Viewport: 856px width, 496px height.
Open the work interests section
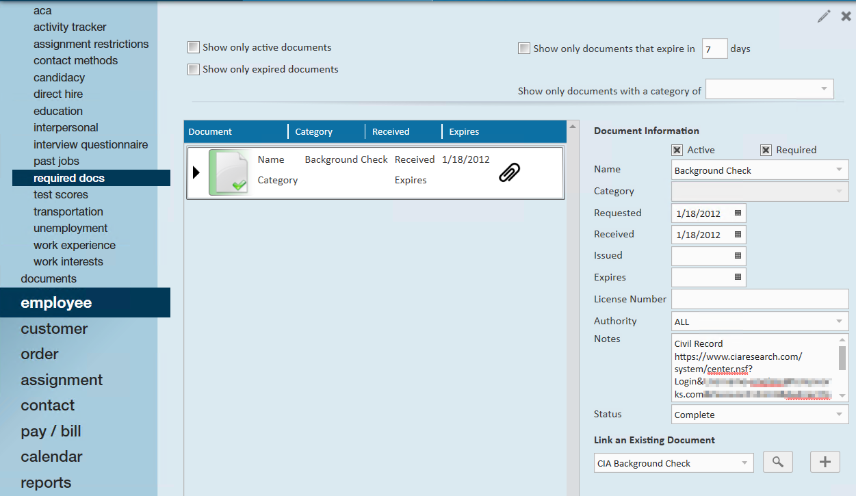(68, 261)
